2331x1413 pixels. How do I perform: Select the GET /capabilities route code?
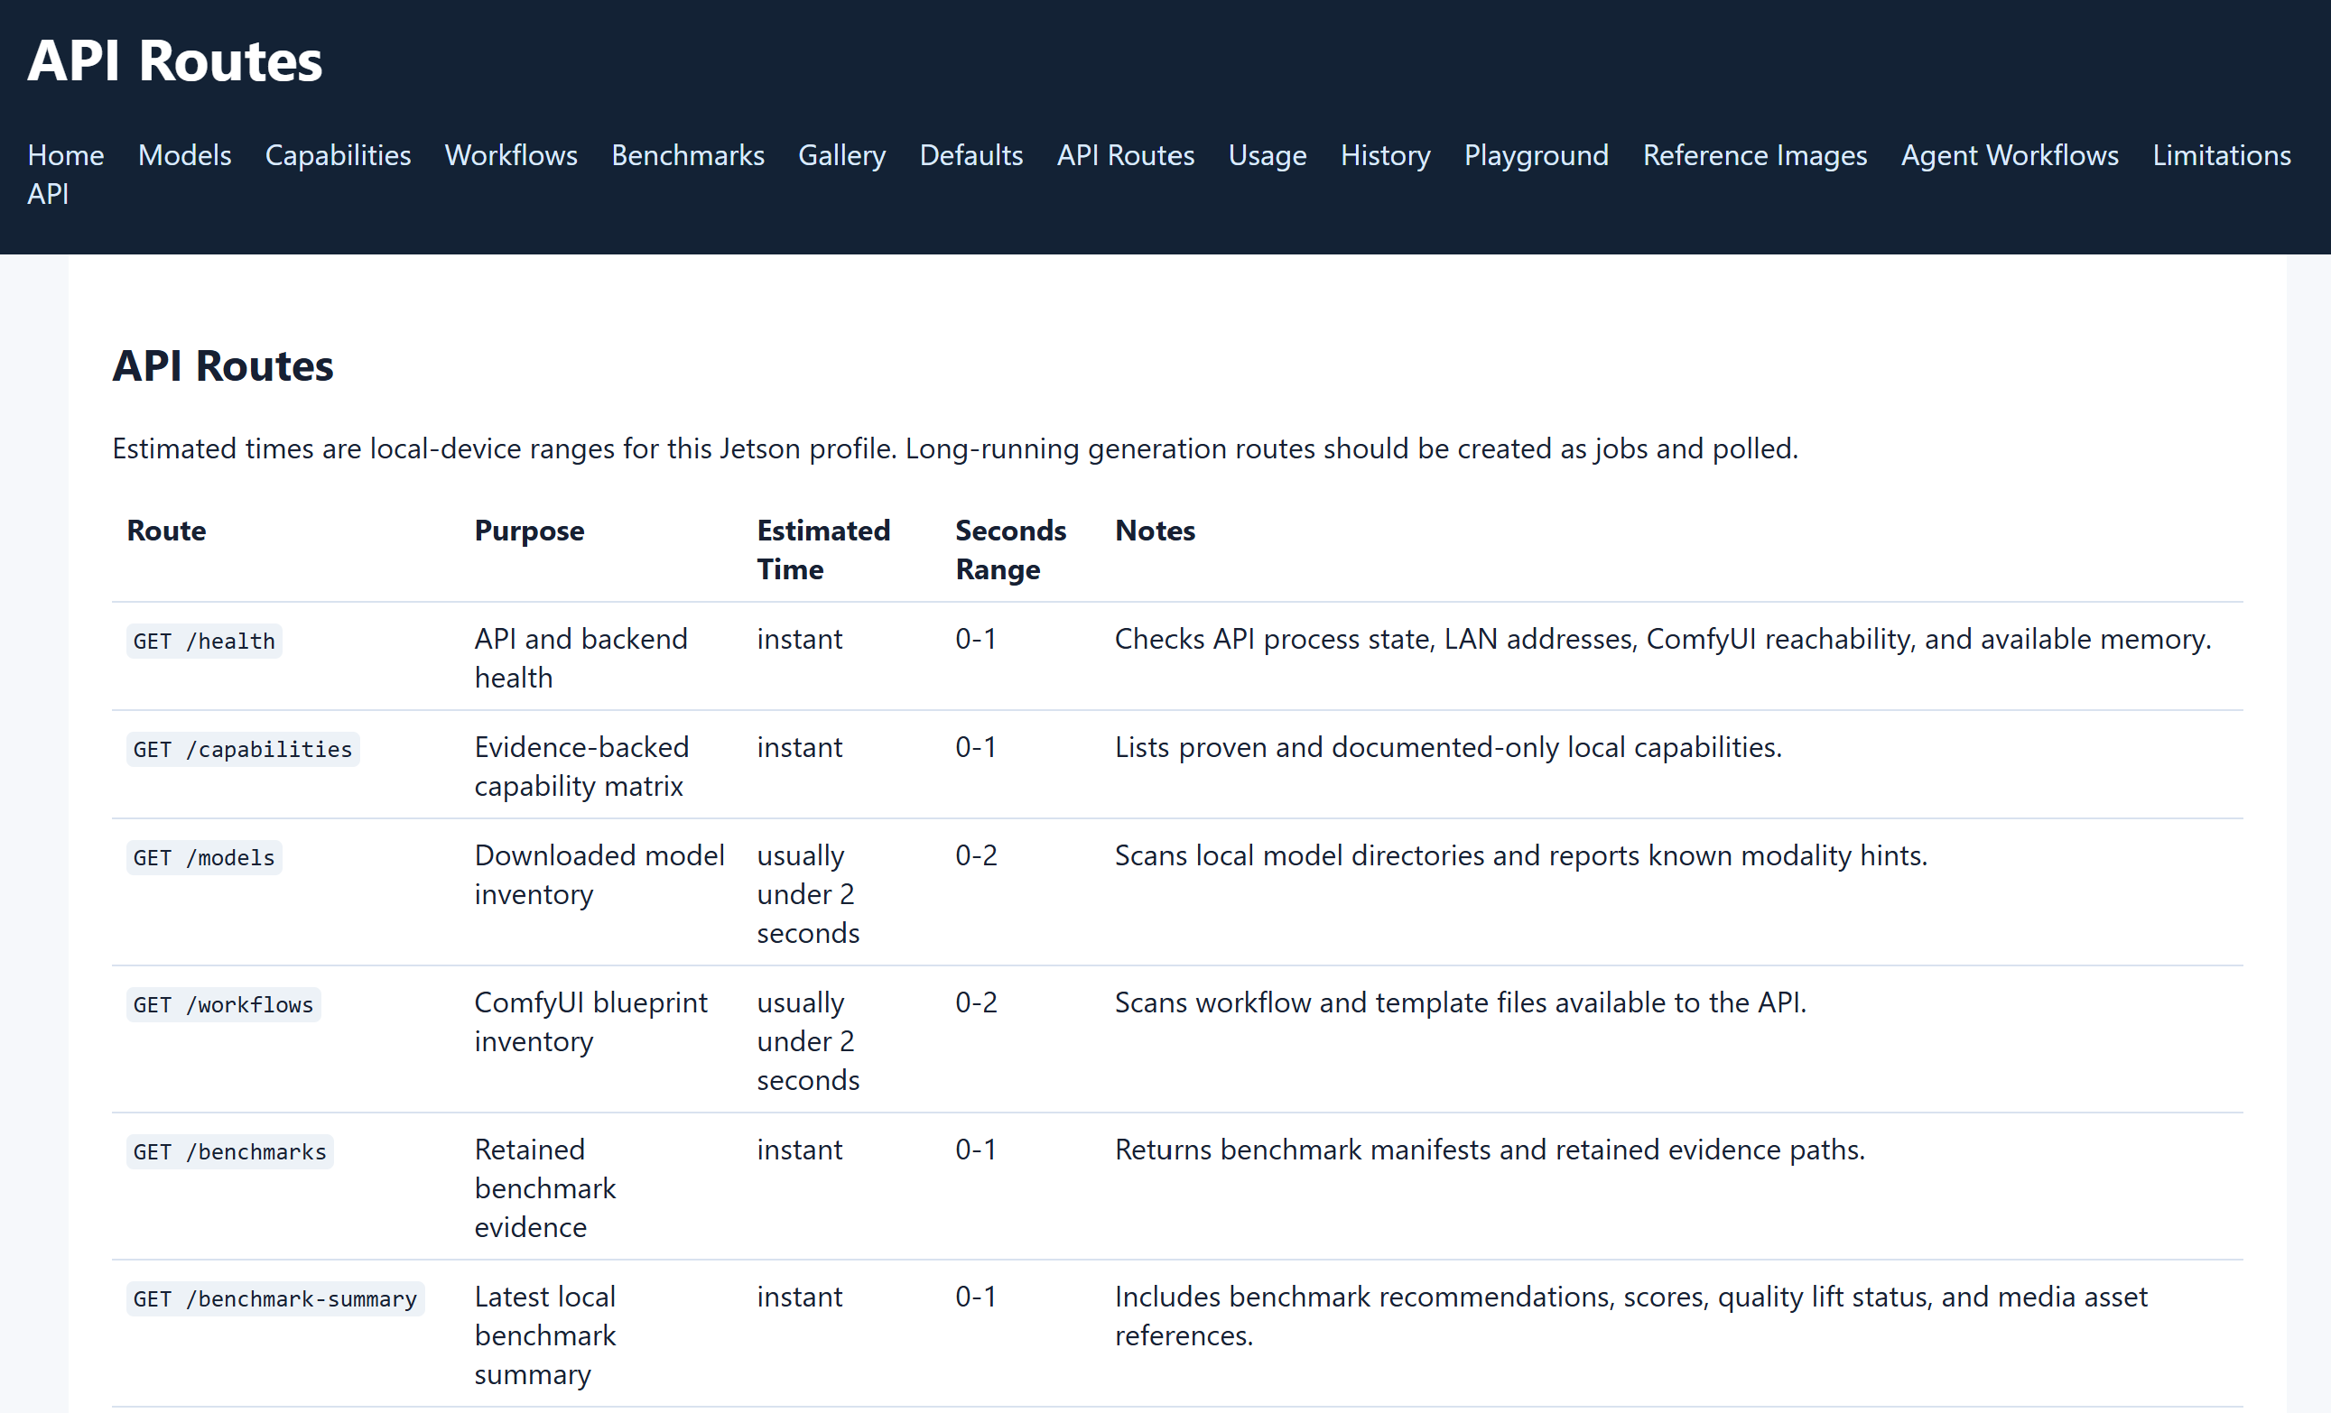click(243, 749)
